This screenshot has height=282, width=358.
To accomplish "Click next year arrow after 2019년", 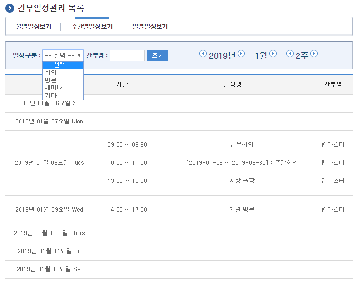I will point(241,54).
